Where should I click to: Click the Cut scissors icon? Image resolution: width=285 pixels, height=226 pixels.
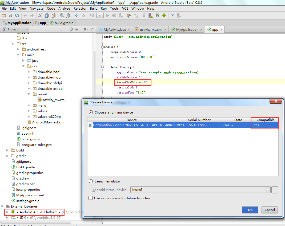tap(40, 16)
